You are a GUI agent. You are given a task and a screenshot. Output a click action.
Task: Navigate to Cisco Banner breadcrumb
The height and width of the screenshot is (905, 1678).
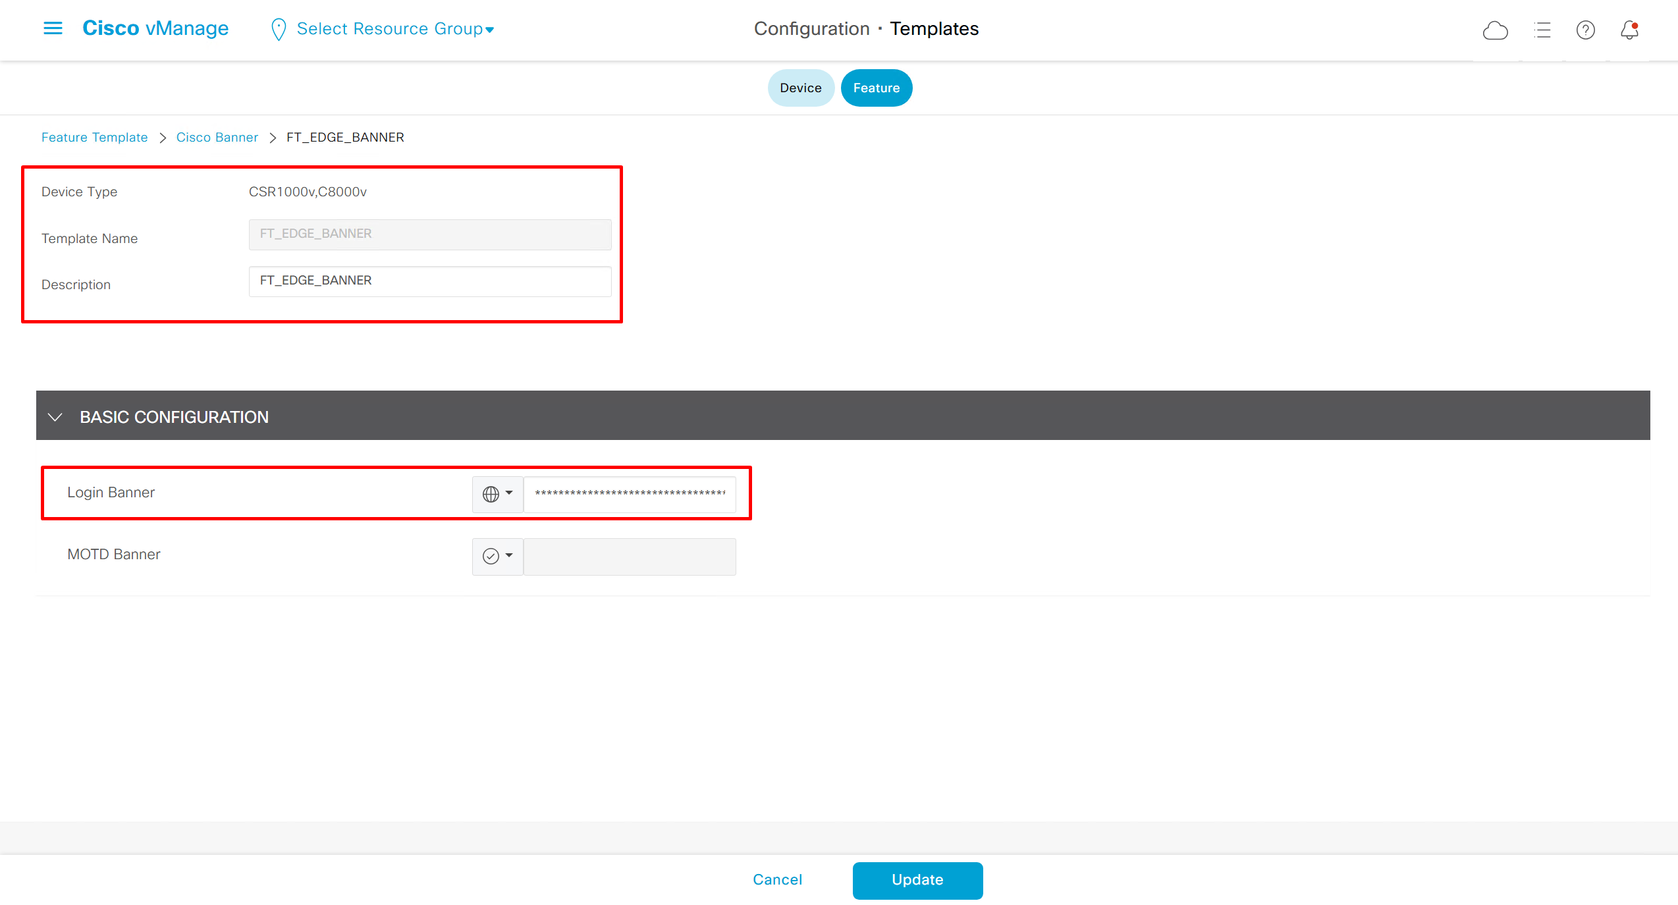pyautogui.click(x=217, y=137)
